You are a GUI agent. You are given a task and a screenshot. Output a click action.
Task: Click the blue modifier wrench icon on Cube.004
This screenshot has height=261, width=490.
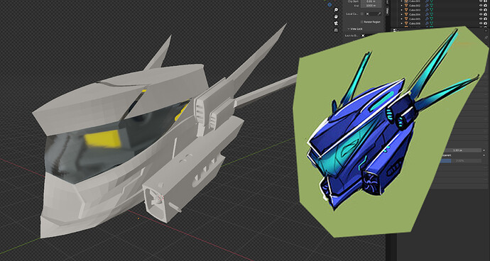click(x=427, y=14)
